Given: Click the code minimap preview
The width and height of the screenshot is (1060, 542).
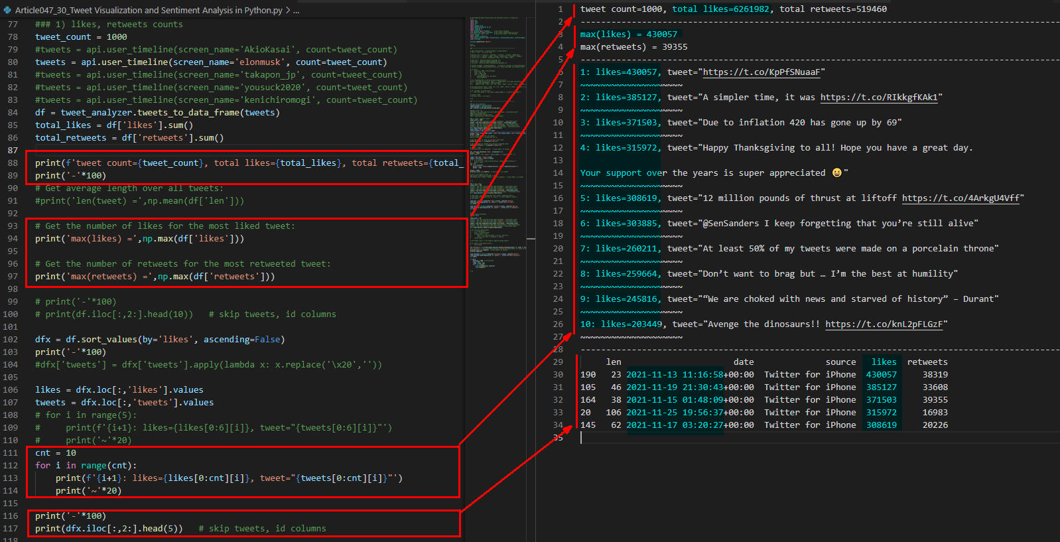Looking at the screenshot, I should pos(498,146).
